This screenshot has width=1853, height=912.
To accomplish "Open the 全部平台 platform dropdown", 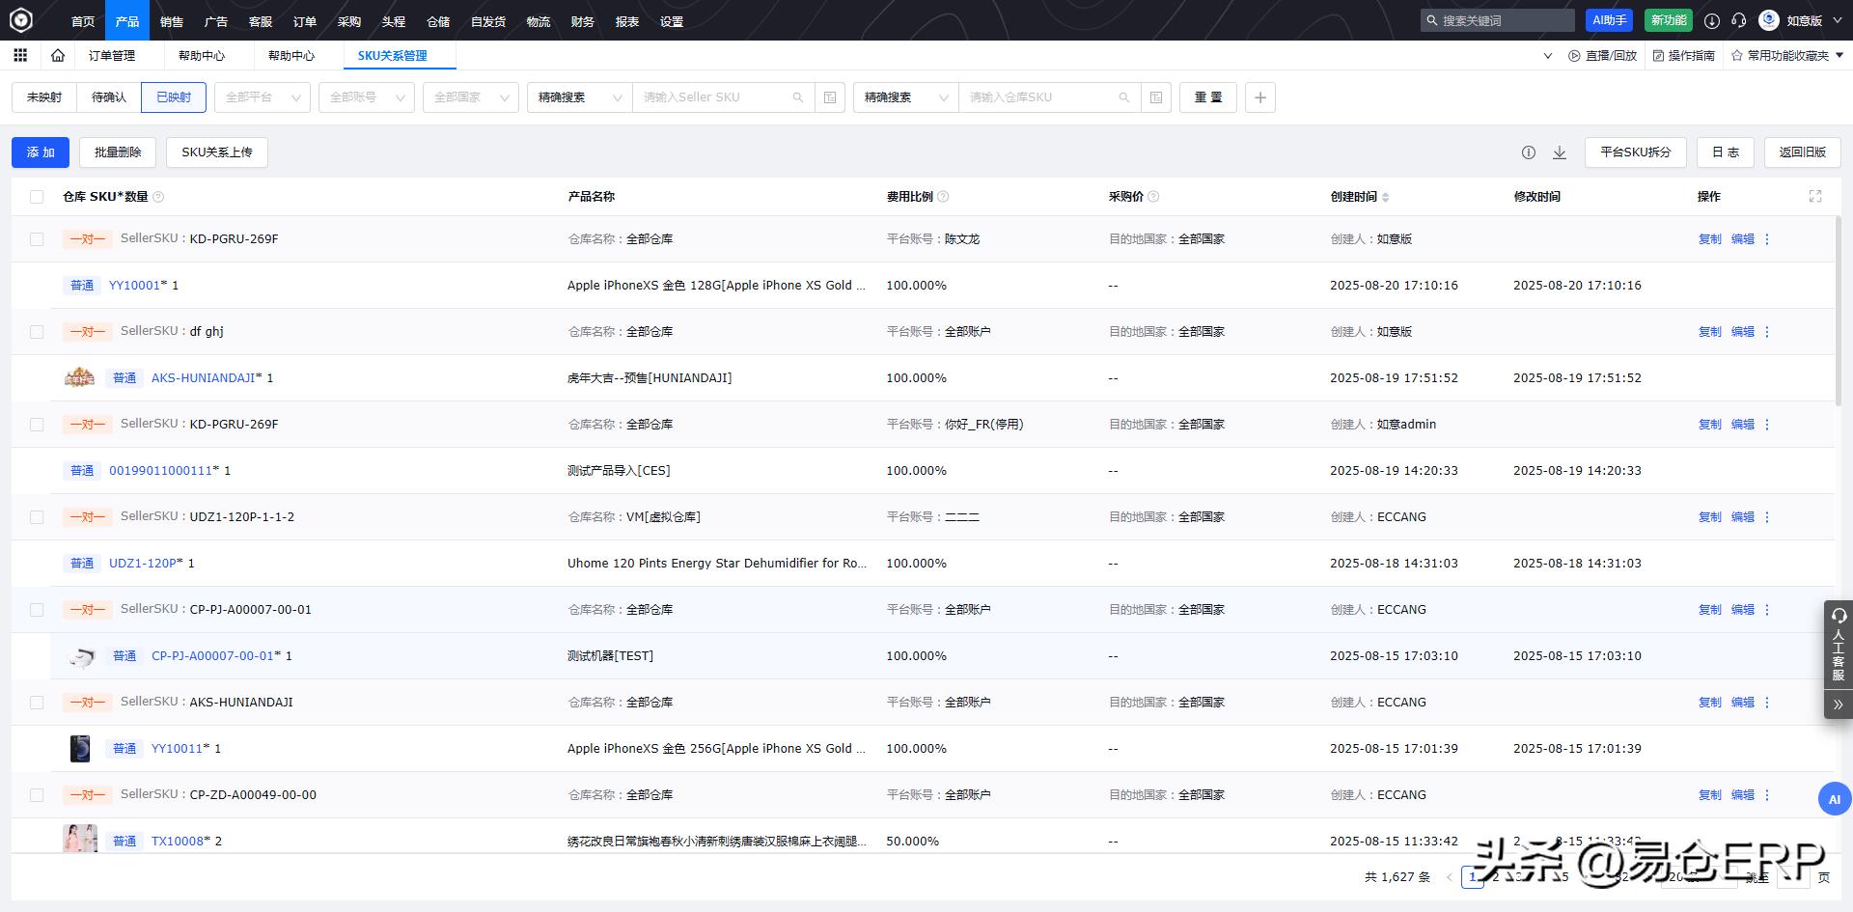I will coord(263,97).
